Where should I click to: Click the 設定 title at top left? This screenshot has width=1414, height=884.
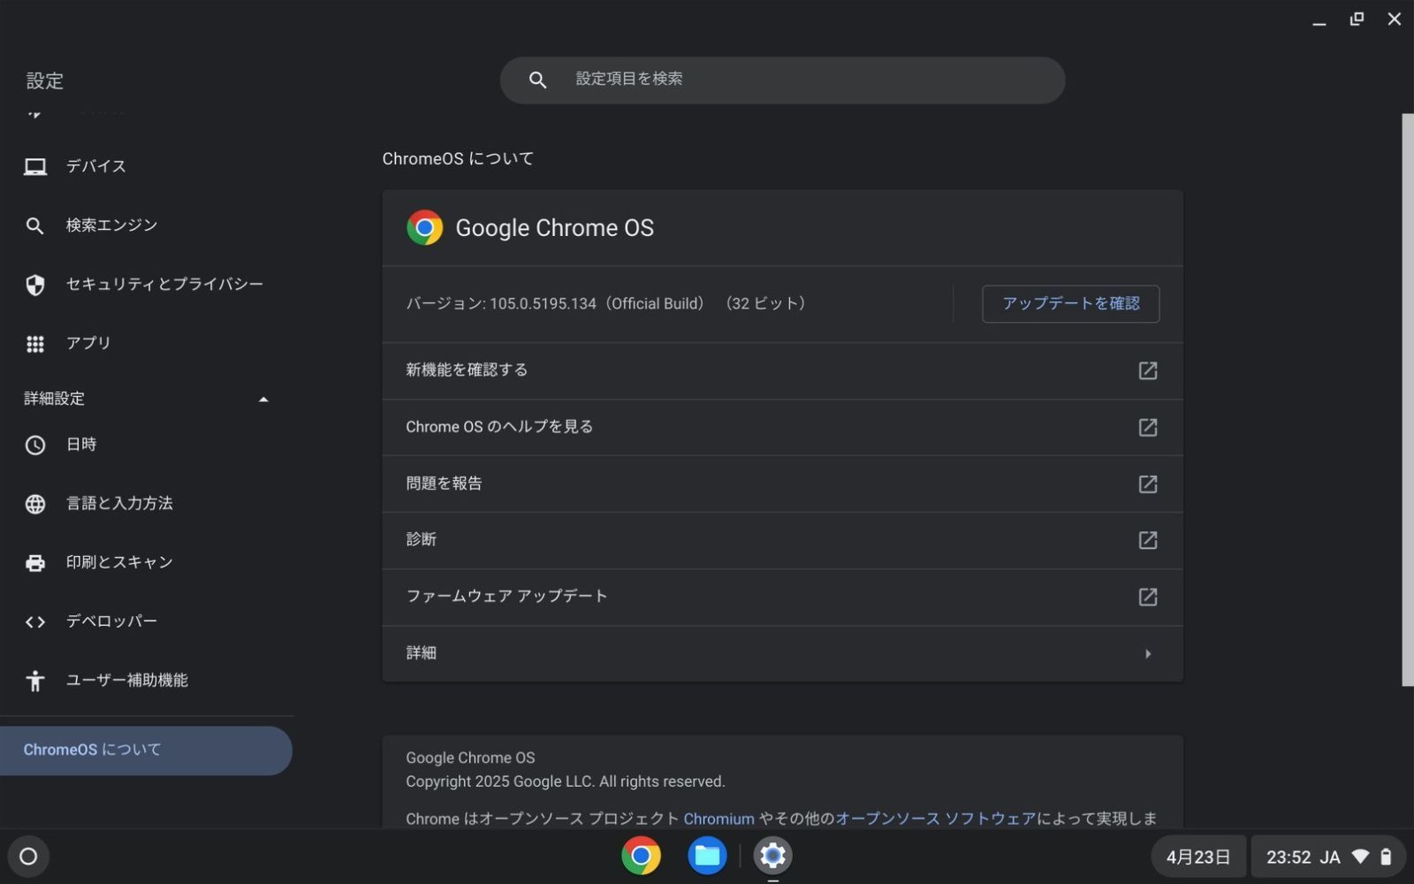[x=45, y=81]
